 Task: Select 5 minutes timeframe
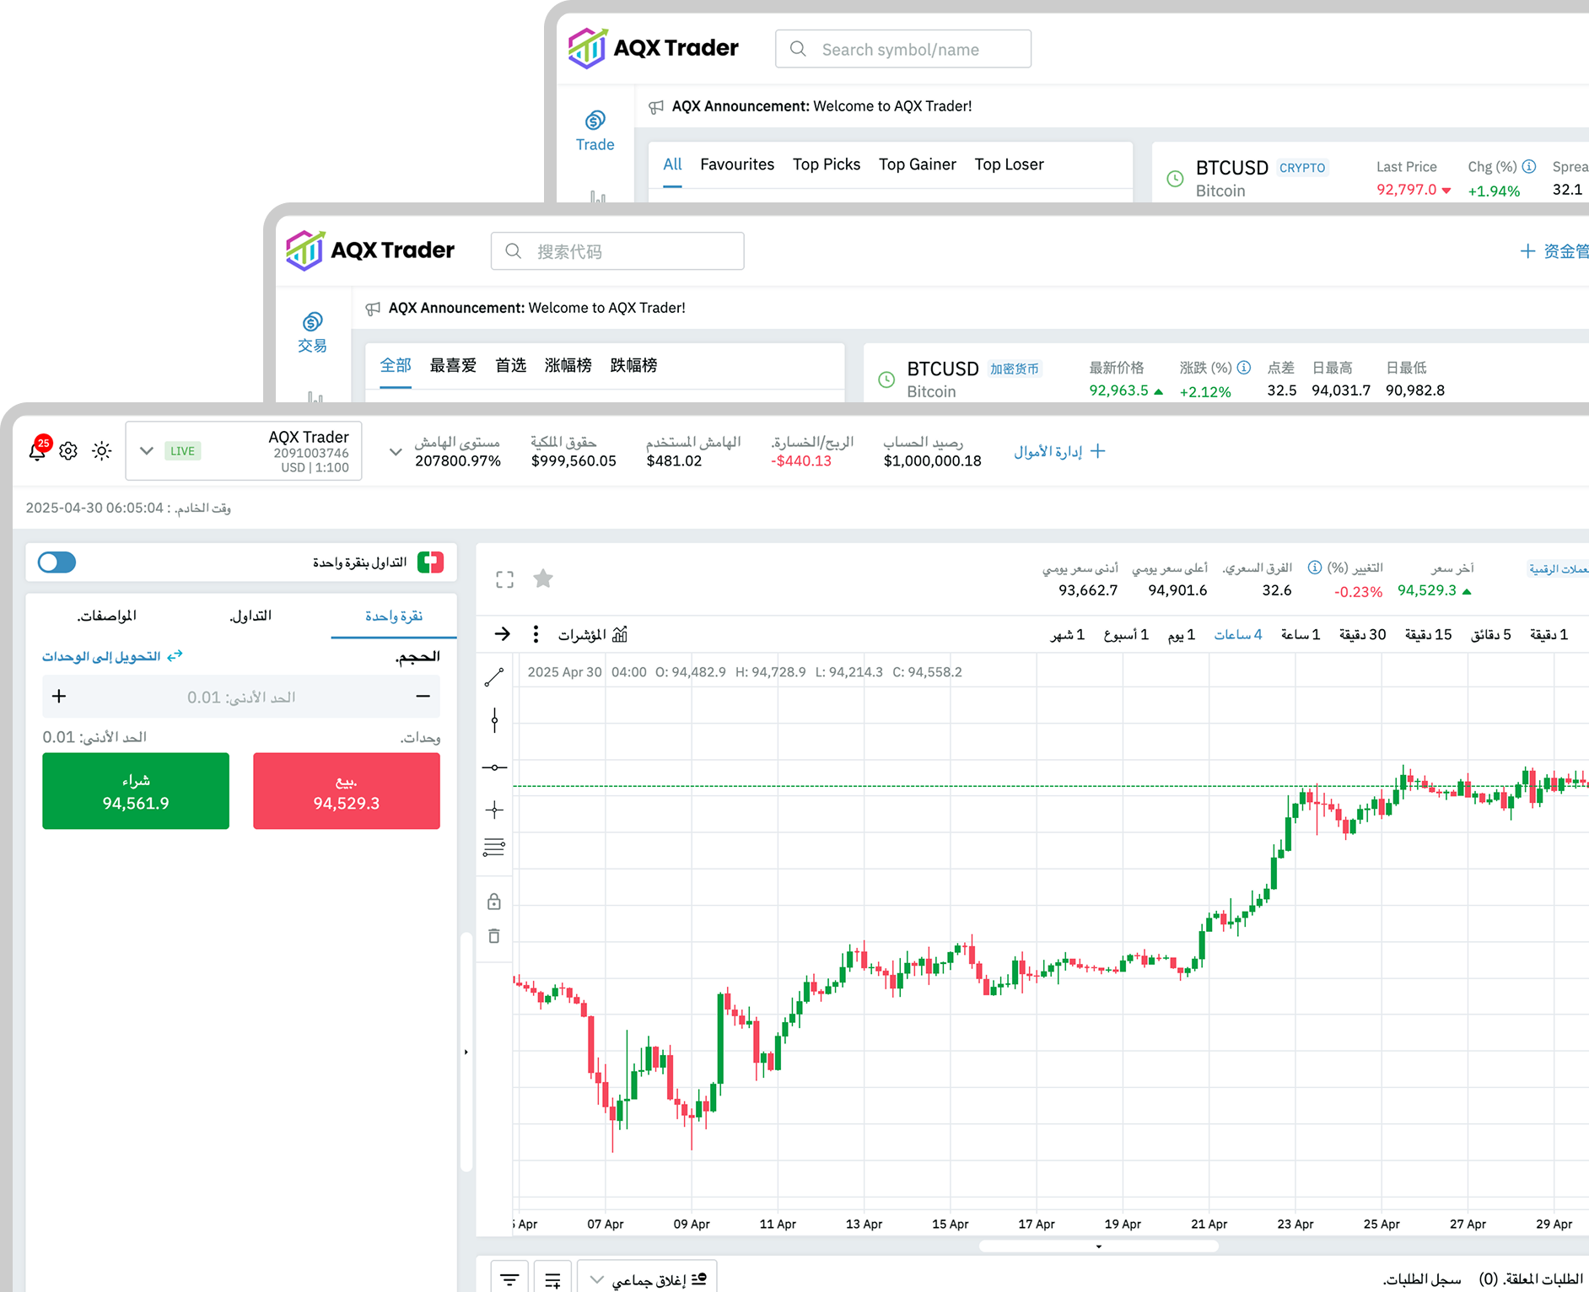[x=1491, y=635]
